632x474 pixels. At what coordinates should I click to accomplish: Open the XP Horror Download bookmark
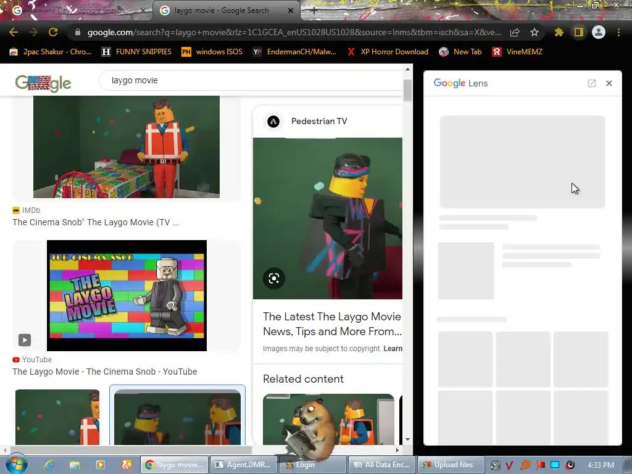point(388,52)
